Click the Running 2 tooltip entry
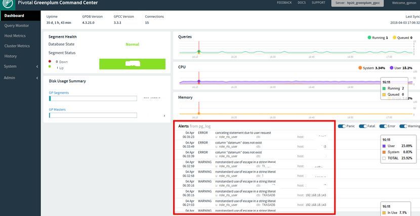 tap(393, 89)
